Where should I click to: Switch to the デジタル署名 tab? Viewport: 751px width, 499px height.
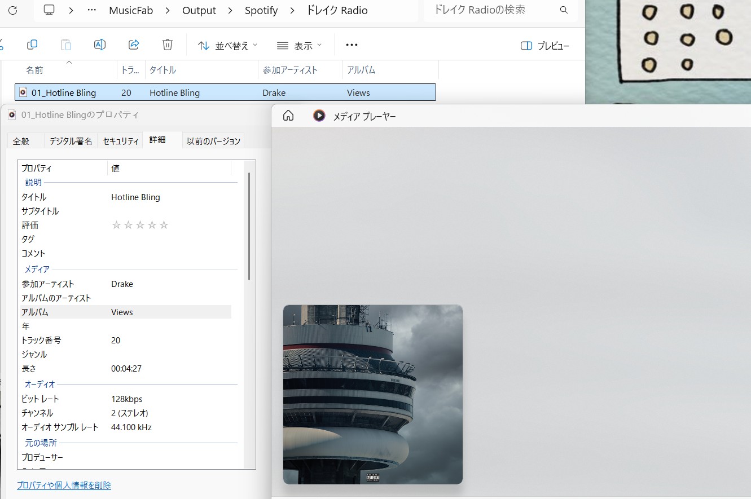(x=71, y=141)
